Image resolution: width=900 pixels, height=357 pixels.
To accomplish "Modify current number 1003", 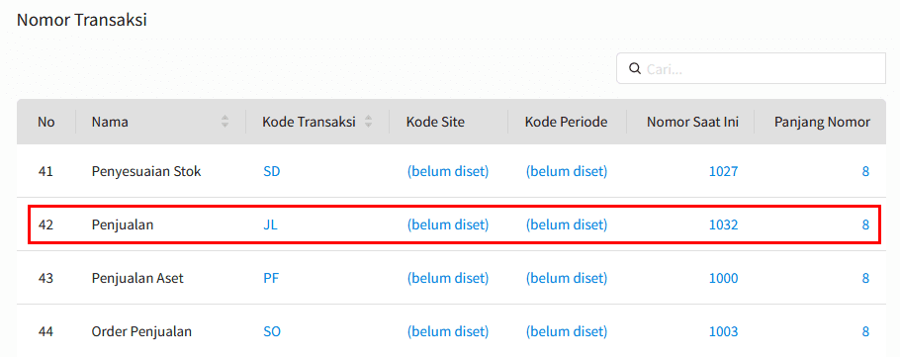I will pos(723,331).
